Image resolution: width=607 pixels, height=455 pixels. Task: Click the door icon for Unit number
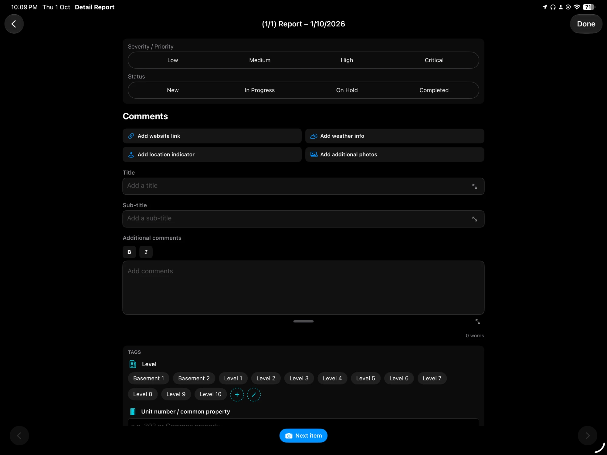[133, 412]
